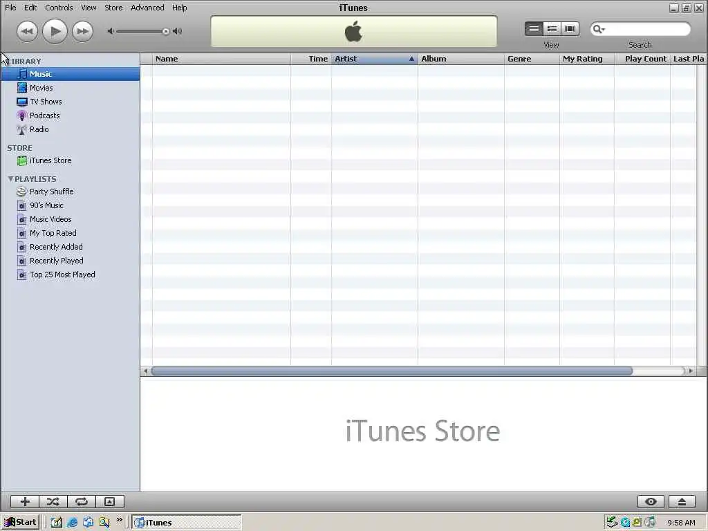This screenshot has width=708, height=531.
Task: Select Radio in the Library
Action: [71, 129]
